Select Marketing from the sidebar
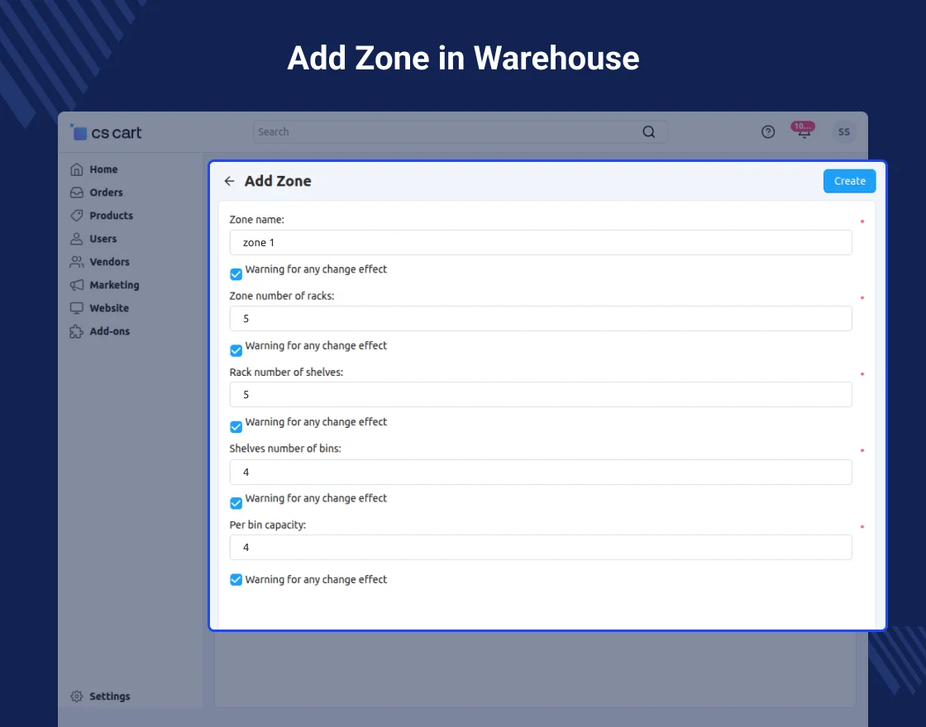 pos(114,285)
